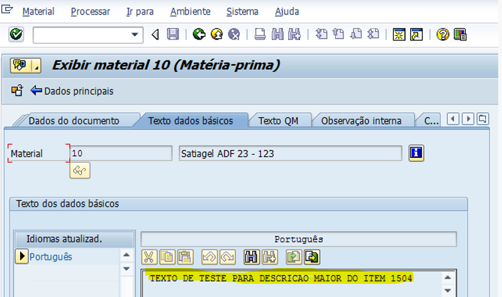Click the green Enter checkmark icon
502x297 pixels.
[x=16, y=35]
